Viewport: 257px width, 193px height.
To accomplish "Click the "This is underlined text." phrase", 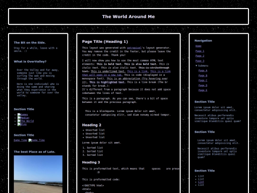I will click(108, 71).
